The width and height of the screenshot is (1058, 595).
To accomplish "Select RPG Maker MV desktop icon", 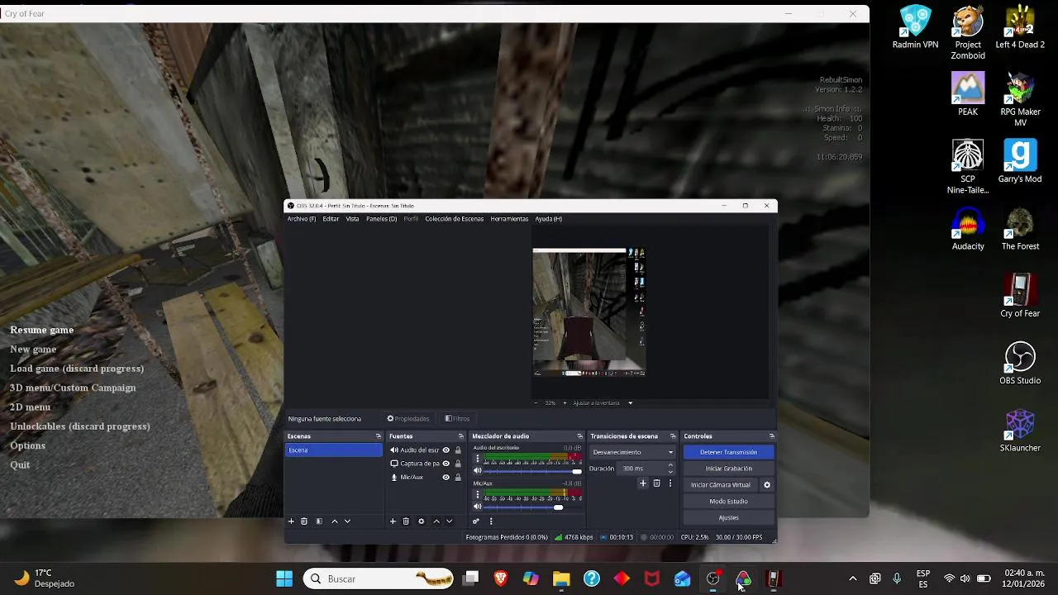I will point(1020,100).
